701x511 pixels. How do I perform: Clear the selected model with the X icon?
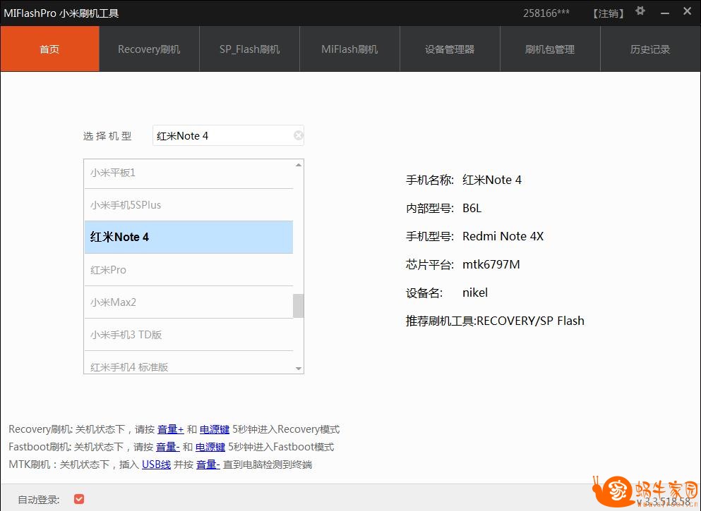pyautogui.click(x=298, y=135)
